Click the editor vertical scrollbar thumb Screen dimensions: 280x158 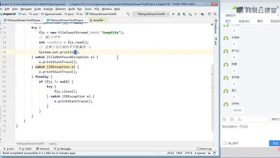(212, 97)
